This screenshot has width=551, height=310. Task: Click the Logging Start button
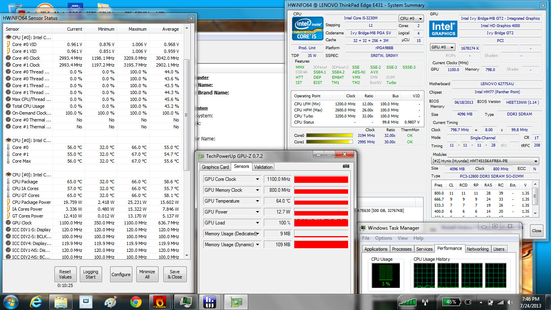[91, 274]
